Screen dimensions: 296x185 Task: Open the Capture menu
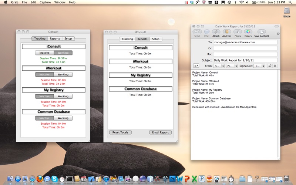point(45,2)
